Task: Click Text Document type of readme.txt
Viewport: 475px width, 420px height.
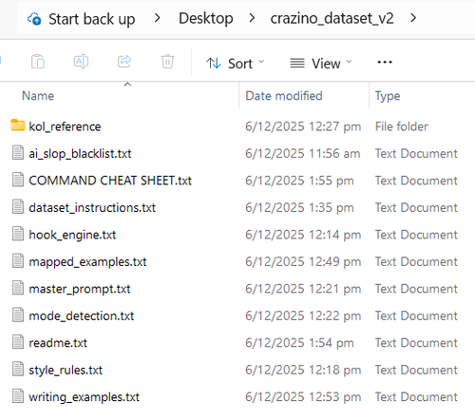Action: tap(416, 343)
